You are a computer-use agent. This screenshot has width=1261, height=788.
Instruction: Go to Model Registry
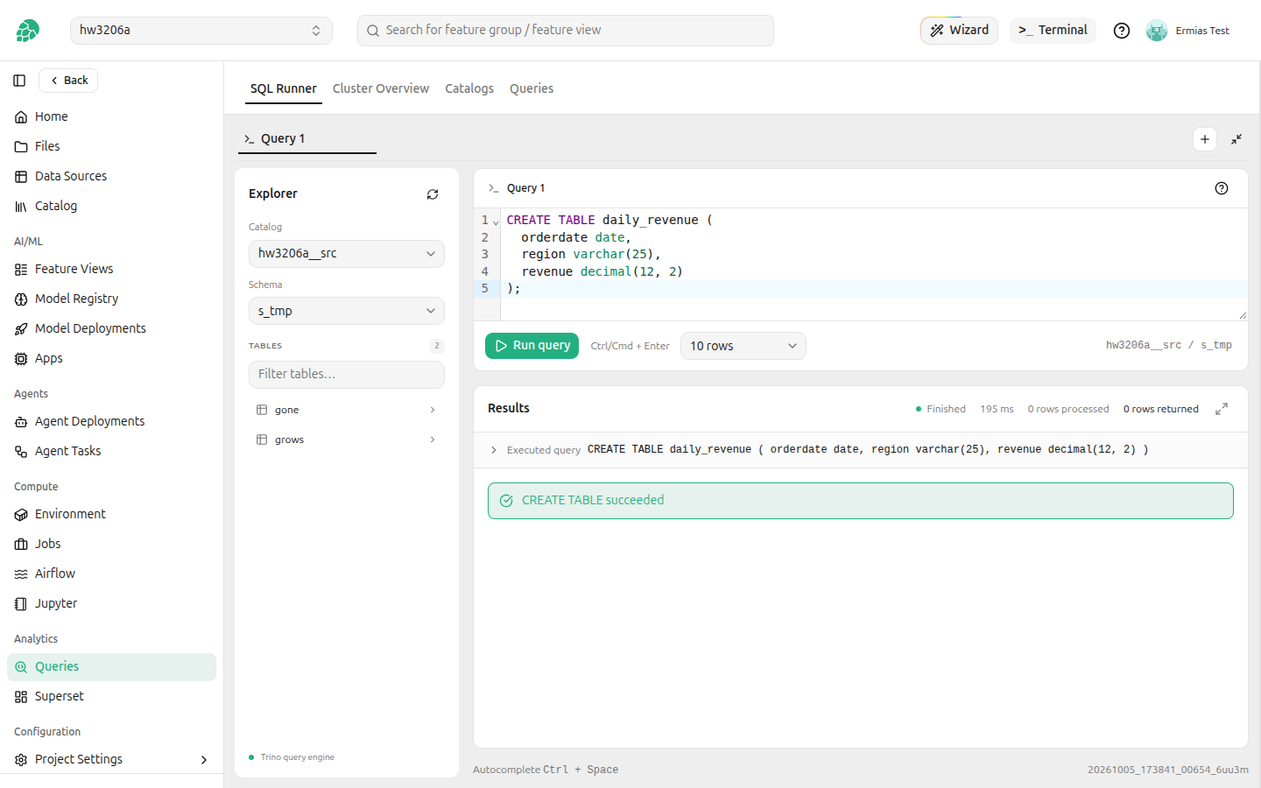[111, 299]
